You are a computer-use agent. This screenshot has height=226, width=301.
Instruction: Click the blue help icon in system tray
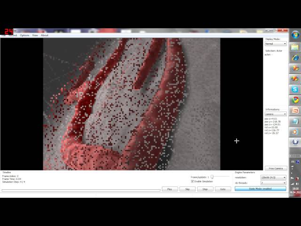(298, 162)
